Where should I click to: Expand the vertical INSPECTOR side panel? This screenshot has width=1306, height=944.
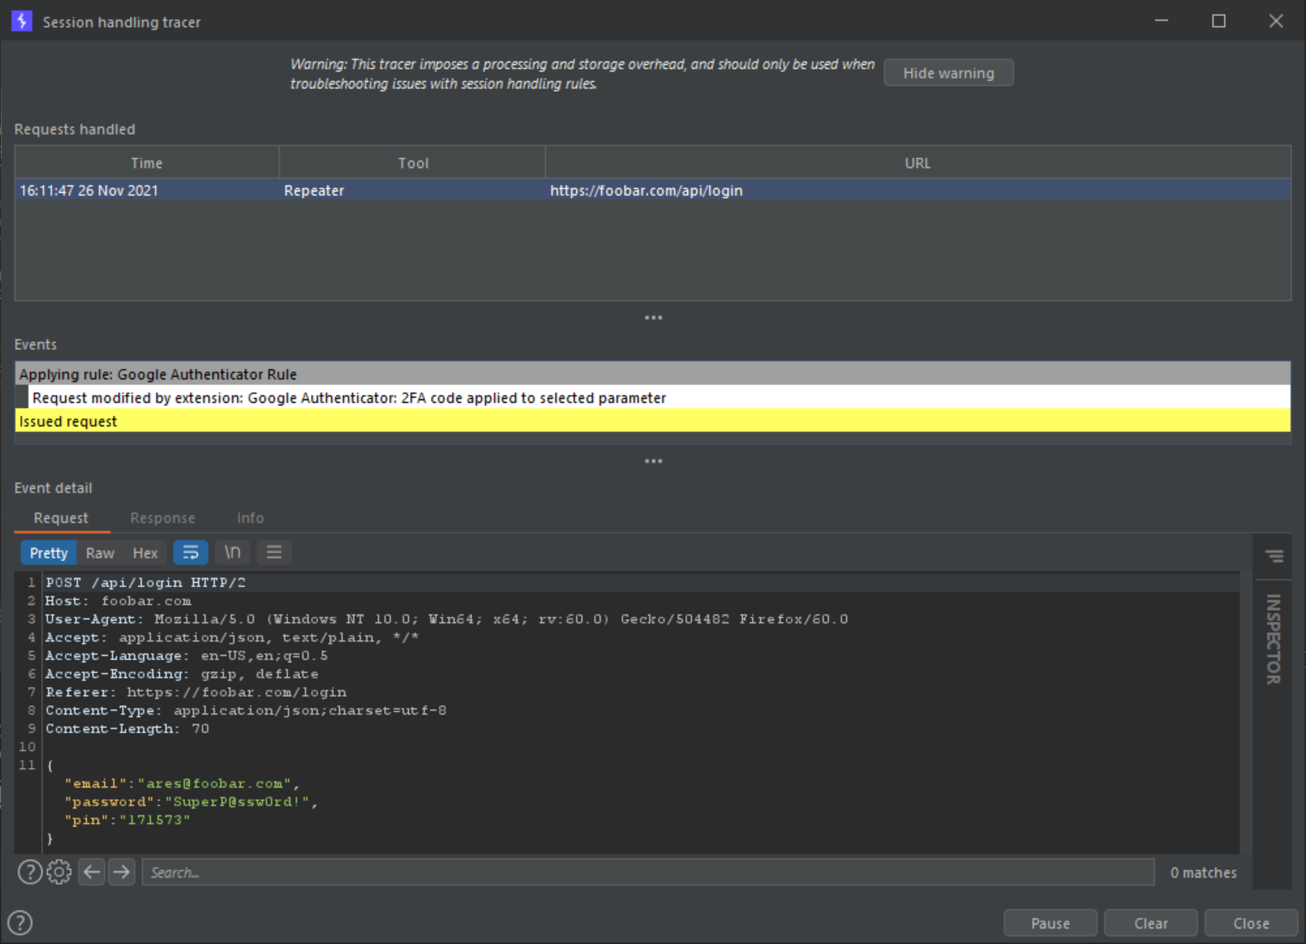(x=1273, y=639)
